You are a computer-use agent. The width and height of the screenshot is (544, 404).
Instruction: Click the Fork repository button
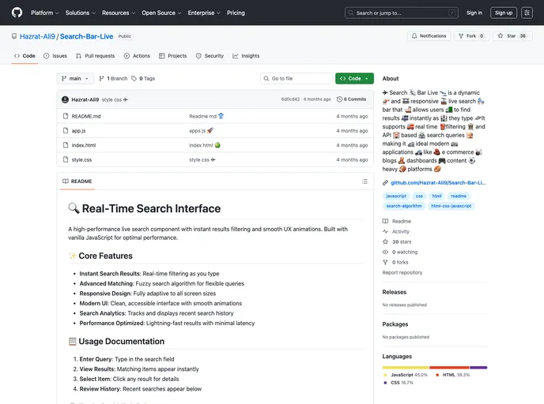(468, 36)
